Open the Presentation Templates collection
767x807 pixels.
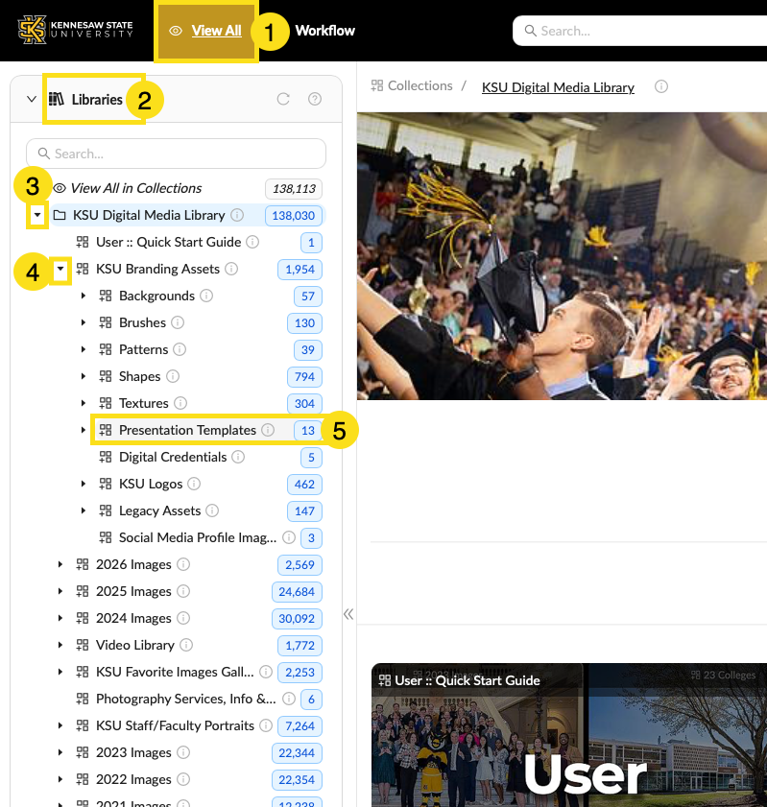[187, 430]
